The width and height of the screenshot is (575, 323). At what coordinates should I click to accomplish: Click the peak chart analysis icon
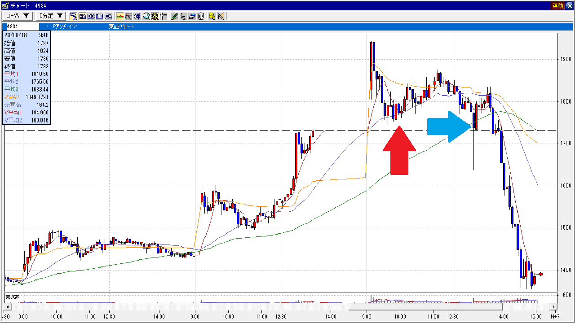point(128,17)
